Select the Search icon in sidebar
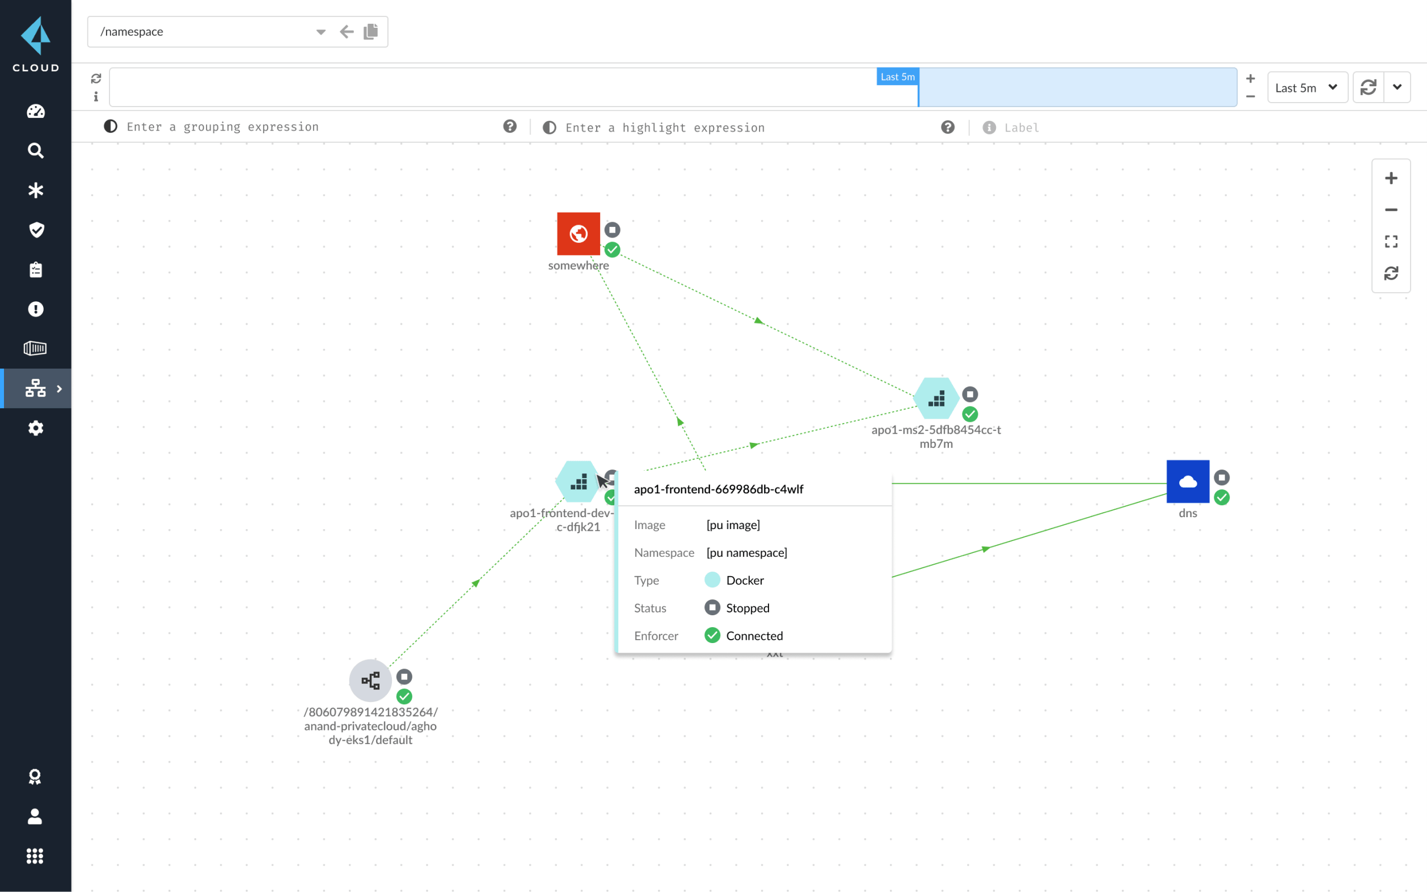The height and width of the screenshot is (892, 1427). click(35, 151)
